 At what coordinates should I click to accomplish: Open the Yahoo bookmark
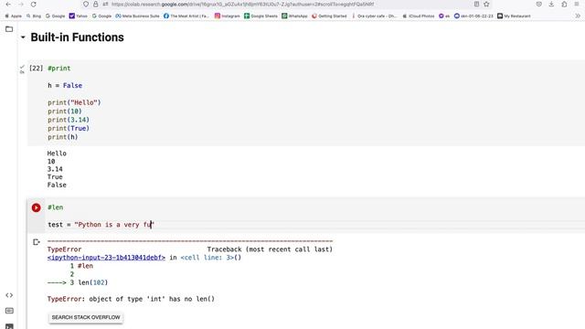pos(79,16)
